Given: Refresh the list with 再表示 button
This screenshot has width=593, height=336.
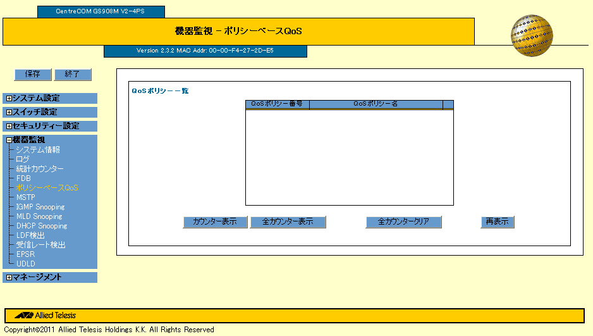Looking at the screenshot, I should 498,222.
